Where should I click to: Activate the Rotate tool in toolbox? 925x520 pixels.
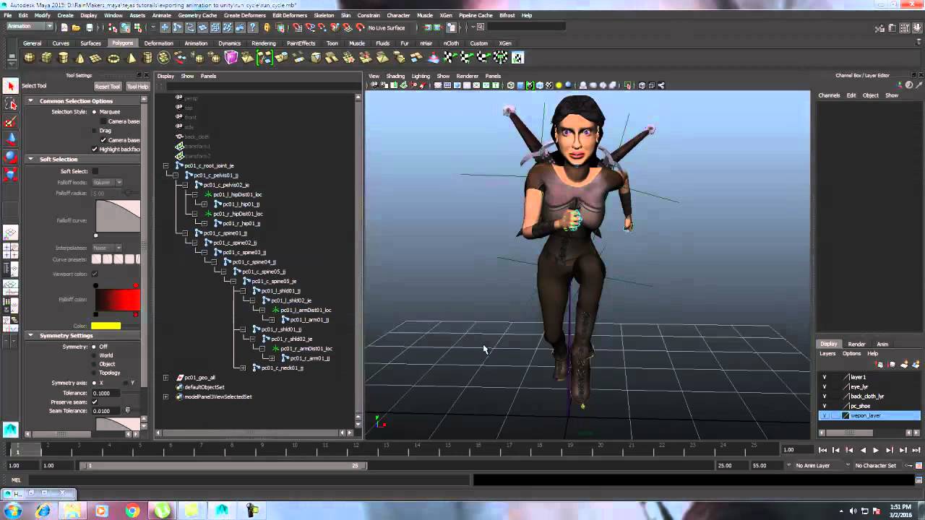click(10, 156)
